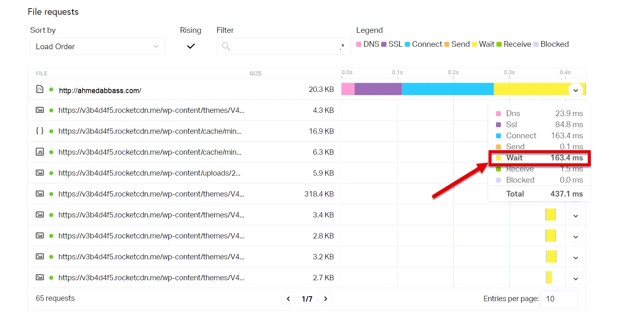Click the CSS braces file type icon
624x327 pixels.
pos(40,131)
